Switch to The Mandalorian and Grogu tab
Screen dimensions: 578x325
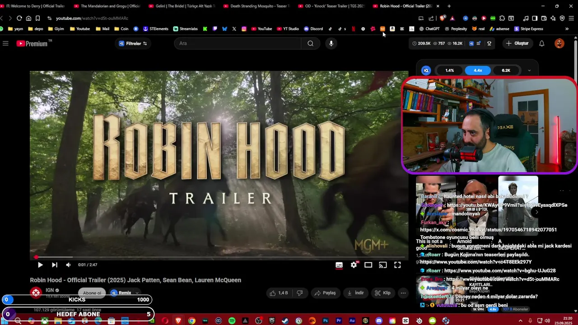[107, 6]
